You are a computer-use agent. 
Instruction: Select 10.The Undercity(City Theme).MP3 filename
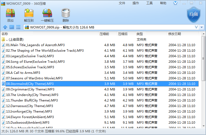click(x=32, y=95)
